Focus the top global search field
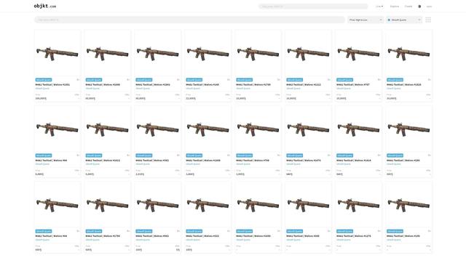 313,7
